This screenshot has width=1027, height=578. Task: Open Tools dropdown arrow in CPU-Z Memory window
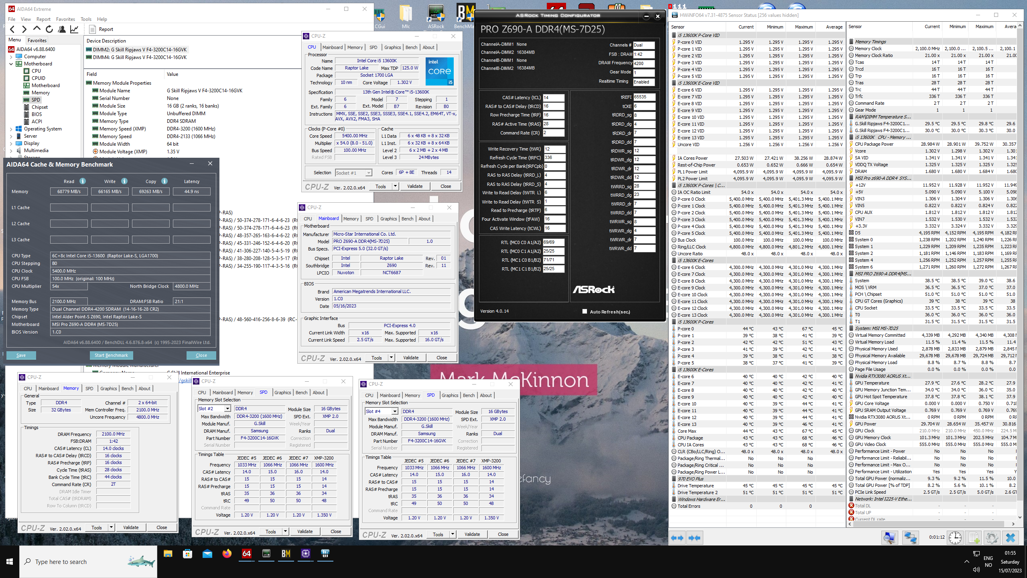(111, 527)
